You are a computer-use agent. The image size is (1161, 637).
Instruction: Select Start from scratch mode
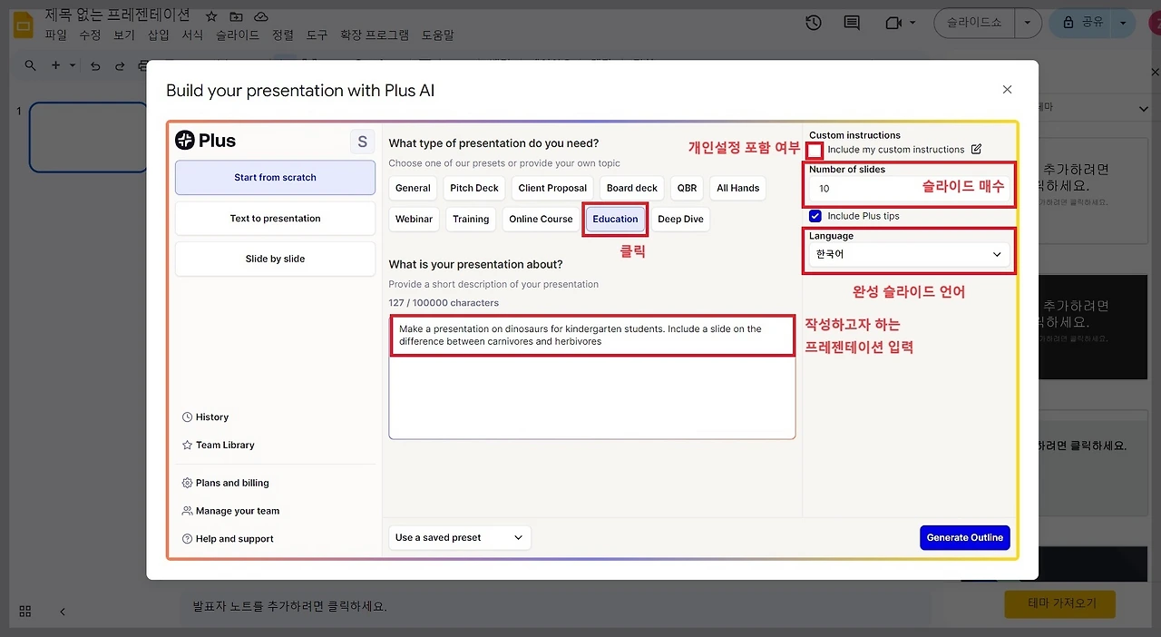pyautogui.click(x=275, y=178)
